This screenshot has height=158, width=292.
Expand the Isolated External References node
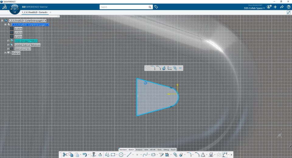point(8,45)
